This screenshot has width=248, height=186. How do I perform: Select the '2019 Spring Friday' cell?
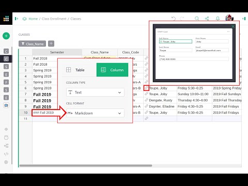(227, 88)
